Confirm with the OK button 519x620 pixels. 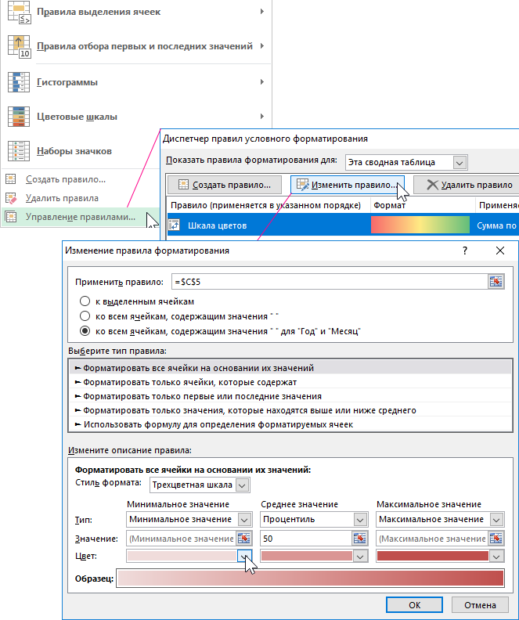click(x=415, y=605)
